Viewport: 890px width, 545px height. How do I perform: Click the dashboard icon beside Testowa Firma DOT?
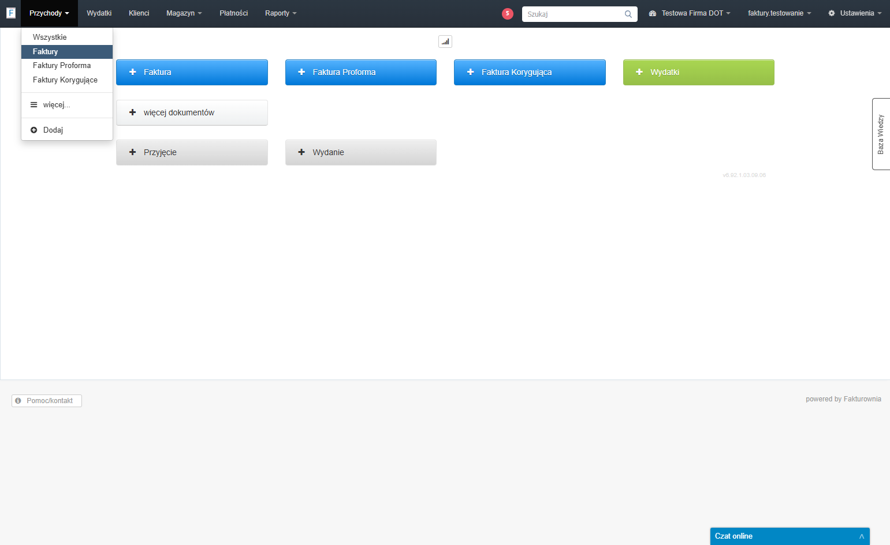point(653,13)
